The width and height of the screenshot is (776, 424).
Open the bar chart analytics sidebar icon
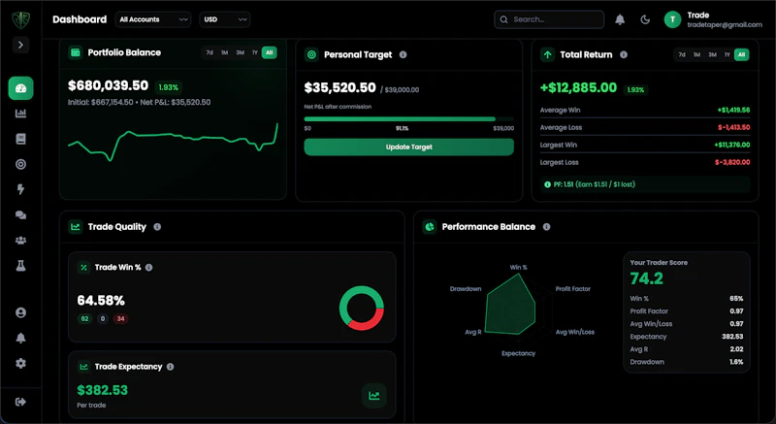(x=20, y=114)
